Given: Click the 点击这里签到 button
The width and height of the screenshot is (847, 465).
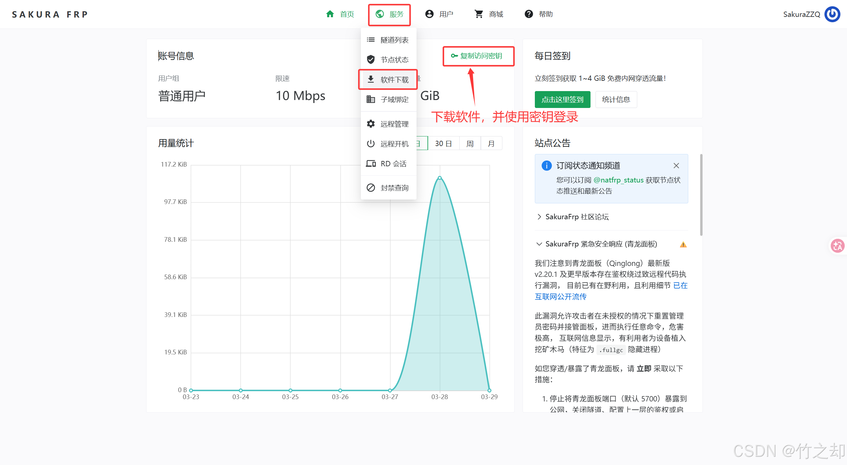Looking at the screenshot, I should (562, 99).
